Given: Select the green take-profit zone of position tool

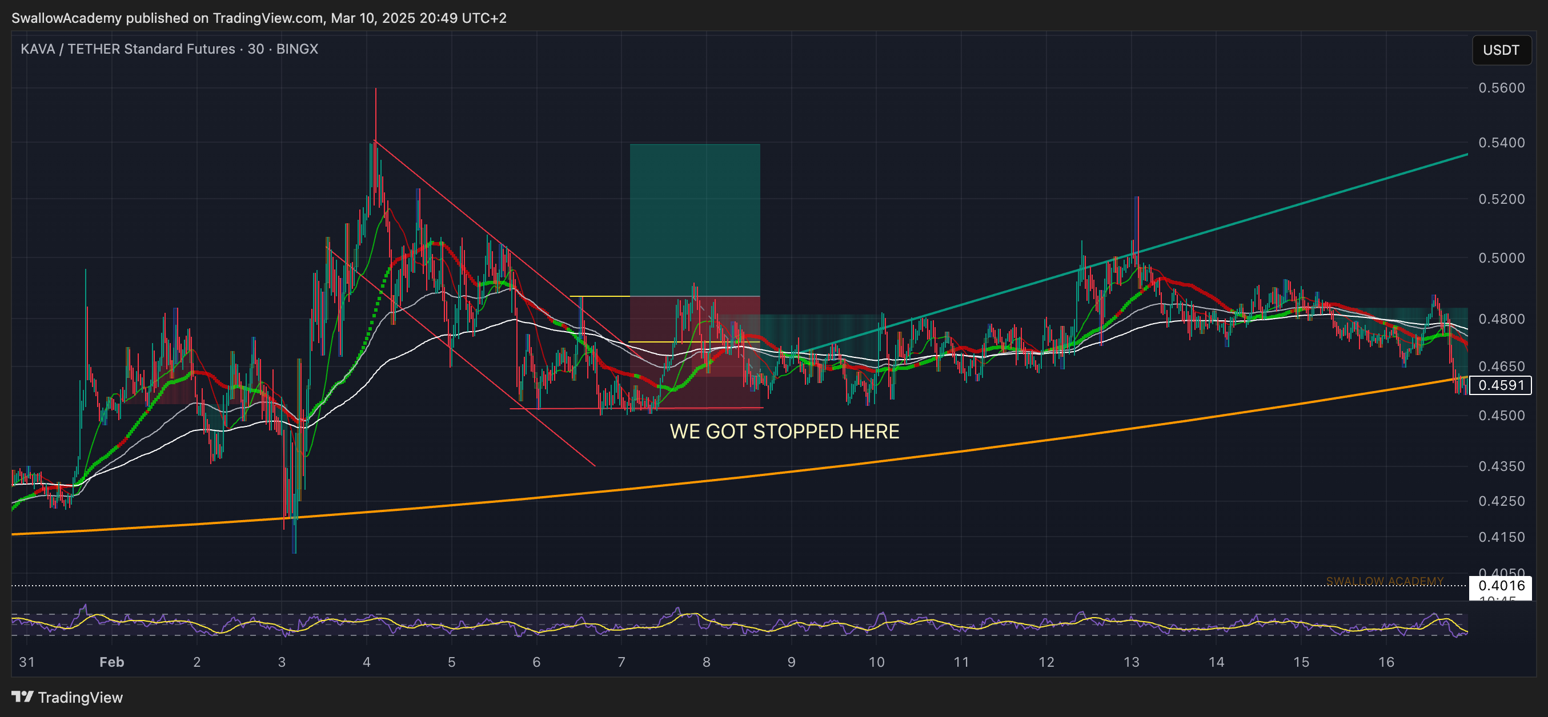Looking at the screenshot, I should point(695,220).
